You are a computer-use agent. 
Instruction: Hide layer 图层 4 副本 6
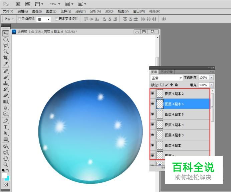click(153, 104)
